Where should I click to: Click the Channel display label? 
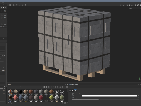(x=73, y=102)
